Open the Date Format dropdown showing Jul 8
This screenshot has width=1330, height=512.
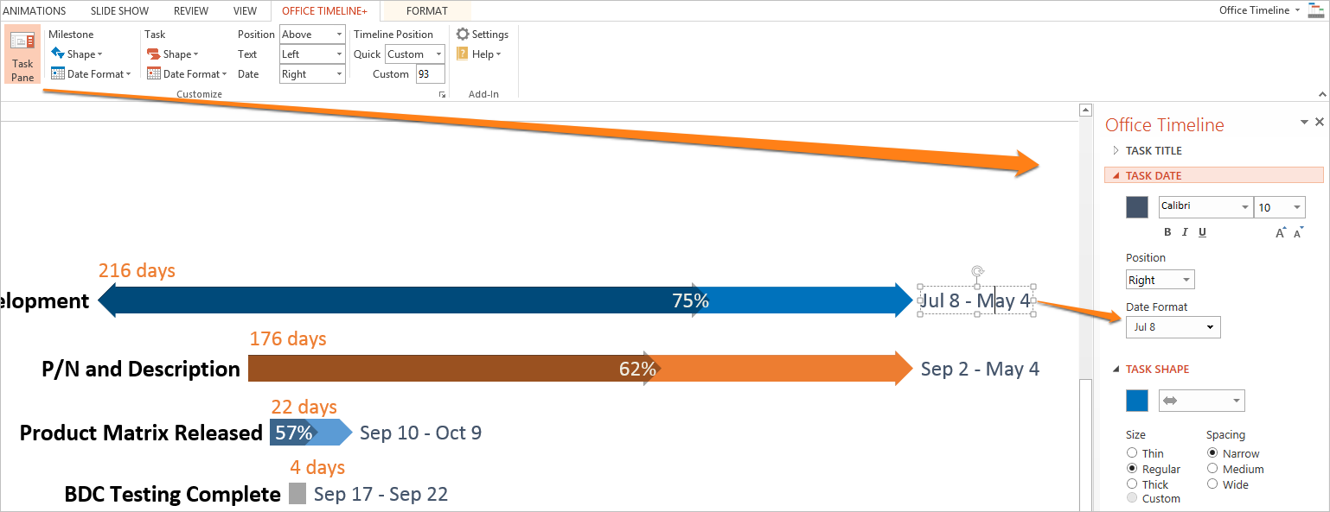click(1173, 327)
